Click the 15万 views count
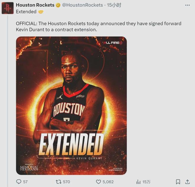 (x=147, y=182)
